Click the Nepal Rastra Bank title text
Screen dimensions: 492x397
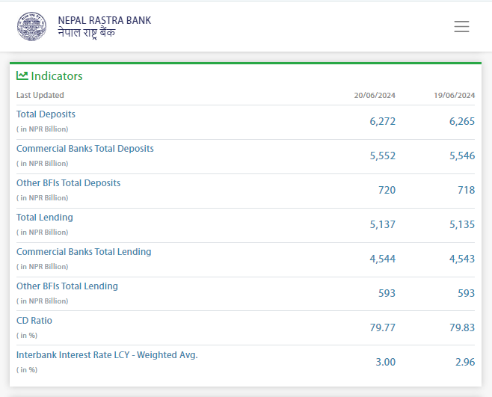click(104, 20)
